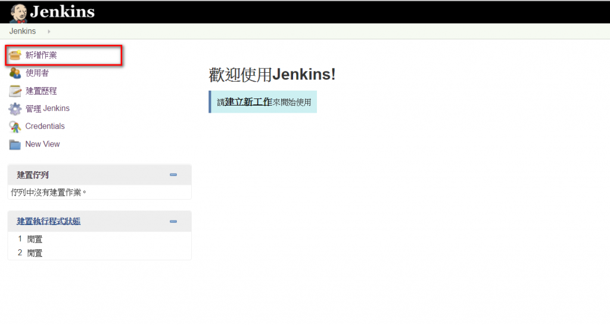This screenshot has height=325, width=610.
Task: Click the 佇列中沒有建置作業 text
Action: pyautogui.click(x=48, y=192)
